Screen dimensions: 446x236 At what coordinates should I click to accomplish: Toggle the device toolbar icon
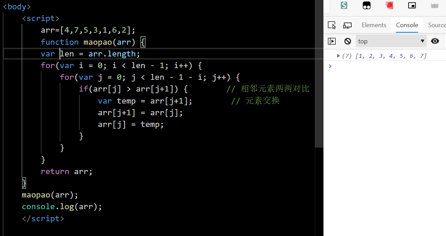pyautogui.click(x=347, y=25)
